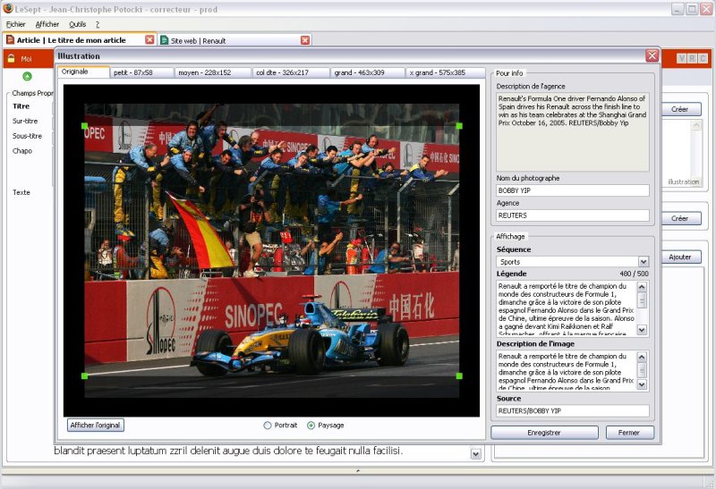Select the petit - 87x58 tab
716x489 pixels.
(x=142, y=72)
